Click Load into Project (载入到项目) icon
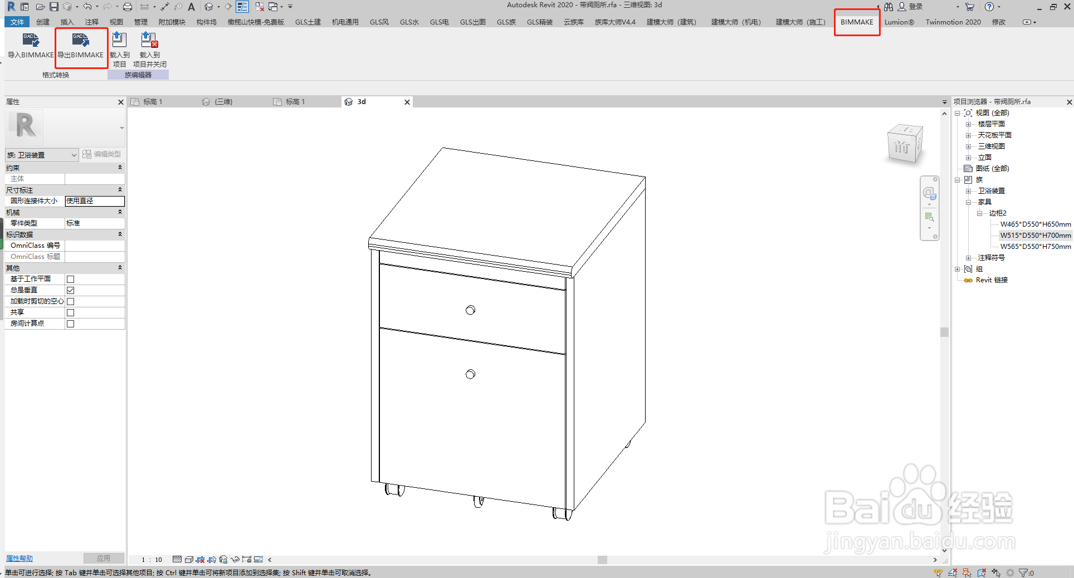1074x578 pixels. pyautogui.click(x=119, y=40)
